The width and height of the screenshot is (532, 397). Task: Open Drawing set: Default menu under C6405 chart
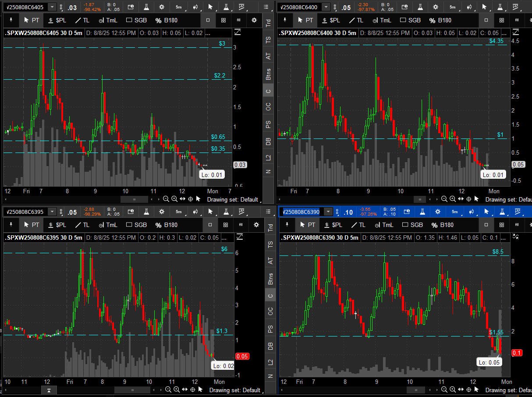[x=232, y=199]
